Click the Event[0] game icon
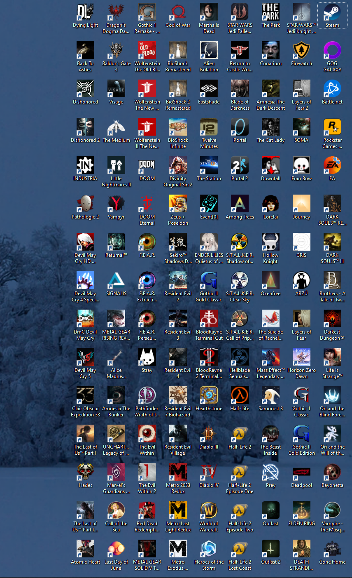This screenshot has width=352, height=578. [209, 204]
